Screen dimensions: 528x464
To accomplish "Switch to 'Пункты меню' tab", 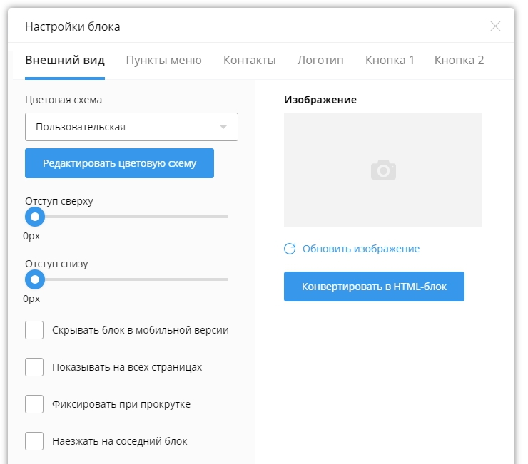I will point(163,60).
